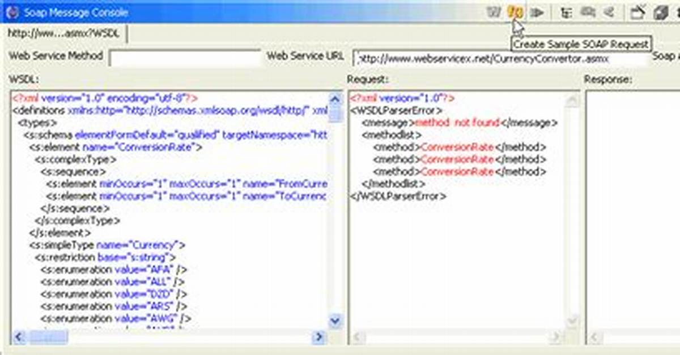Image resolution: width=680 pixels, height=355 pixels.
Task: Click the <definitions line in WSDL pane
Action: coord(170,111)
